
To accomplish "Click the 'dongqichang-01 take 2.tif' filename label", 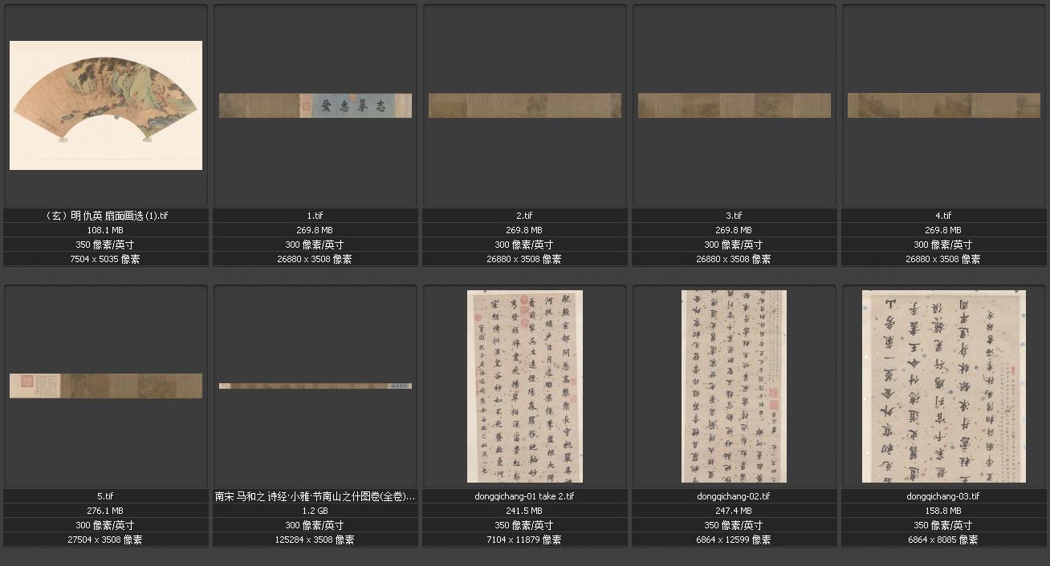I will click(x=525, y=496).
